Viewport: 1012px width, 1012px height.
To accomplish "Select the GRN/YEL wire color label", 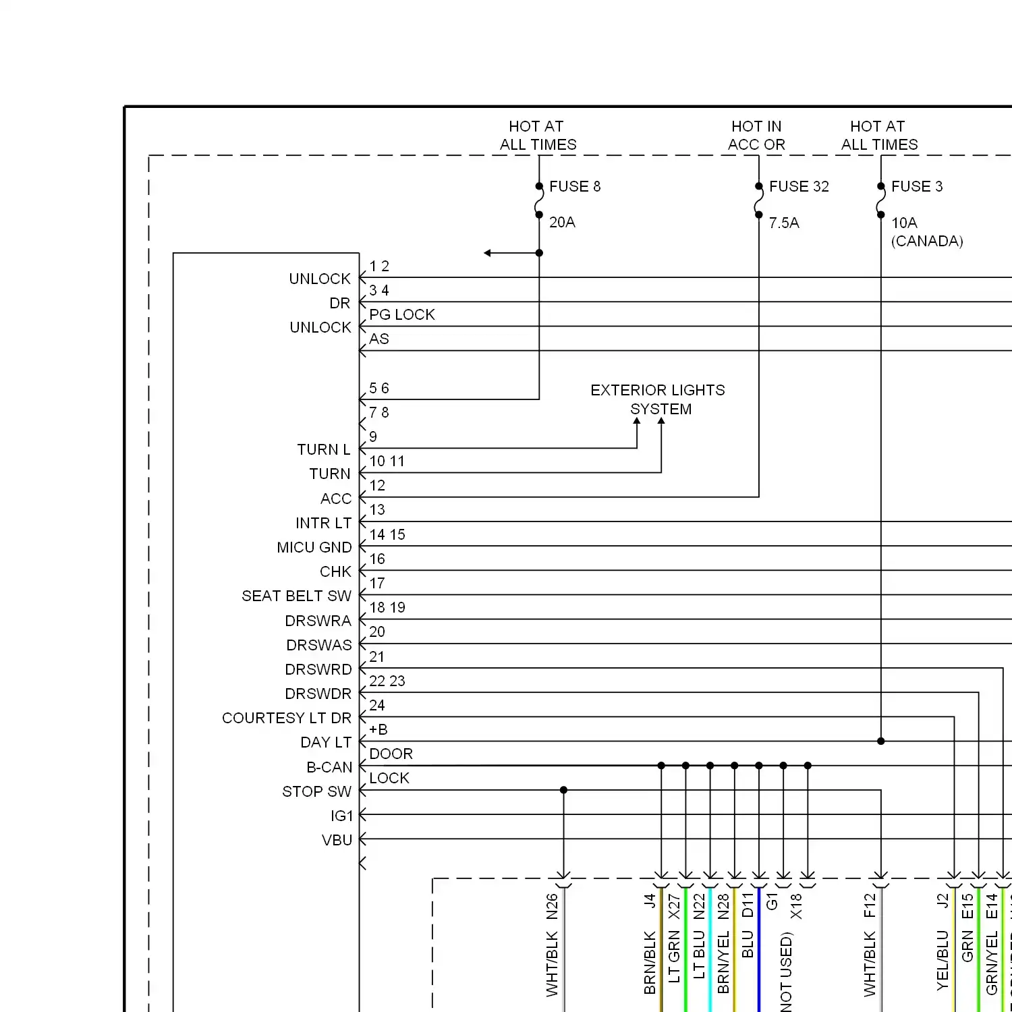I will (x=992, y=963).
